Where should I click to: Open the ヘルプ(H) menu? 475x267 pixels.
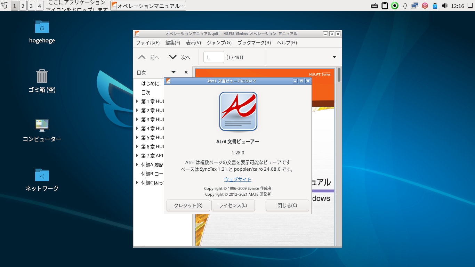287,43
